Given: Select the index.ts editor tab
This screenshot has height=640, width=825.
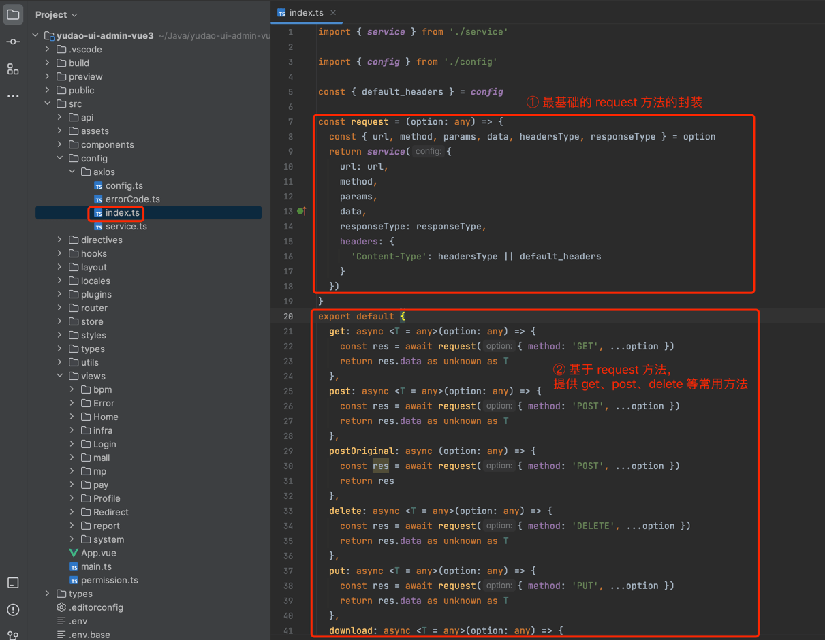Looking at the screenshot, I should 305,13.
